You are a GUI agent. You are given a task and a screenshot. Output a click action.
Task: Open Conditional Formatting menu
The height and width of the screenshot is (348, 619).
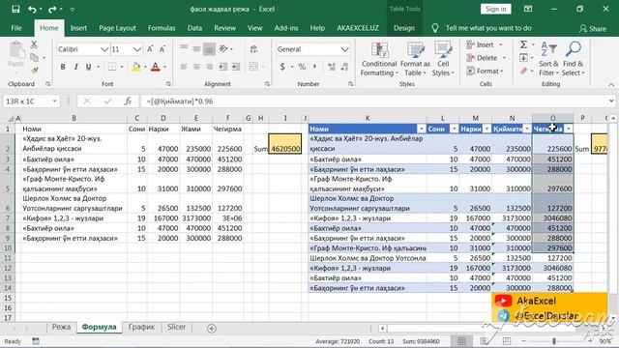coord(379,59)
